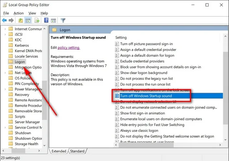Open the Action menu
This screenshot has height=161, width=229.
tap(19, 13)
